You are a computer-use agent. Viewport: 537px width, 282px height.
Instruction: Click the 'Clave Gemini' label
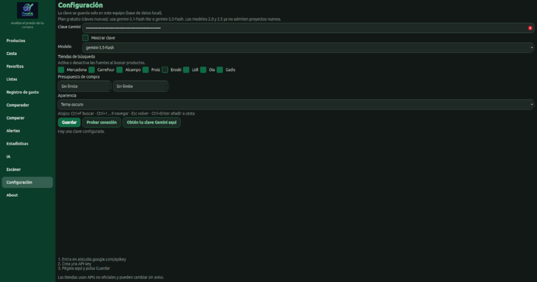(69, 27)
